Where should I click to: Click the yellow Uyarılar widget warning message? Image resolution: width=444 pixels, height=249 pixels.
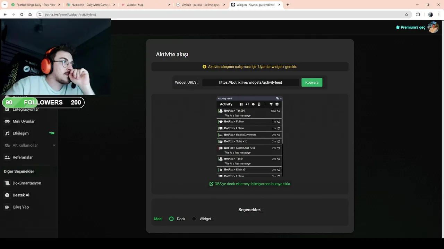tap(250, 67)
